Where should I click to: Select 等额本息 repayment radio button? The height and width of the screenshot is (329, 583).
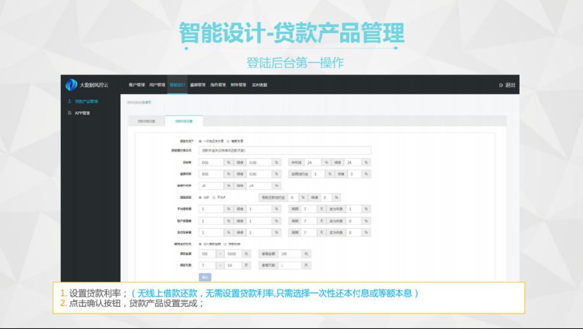pos(227,141)
